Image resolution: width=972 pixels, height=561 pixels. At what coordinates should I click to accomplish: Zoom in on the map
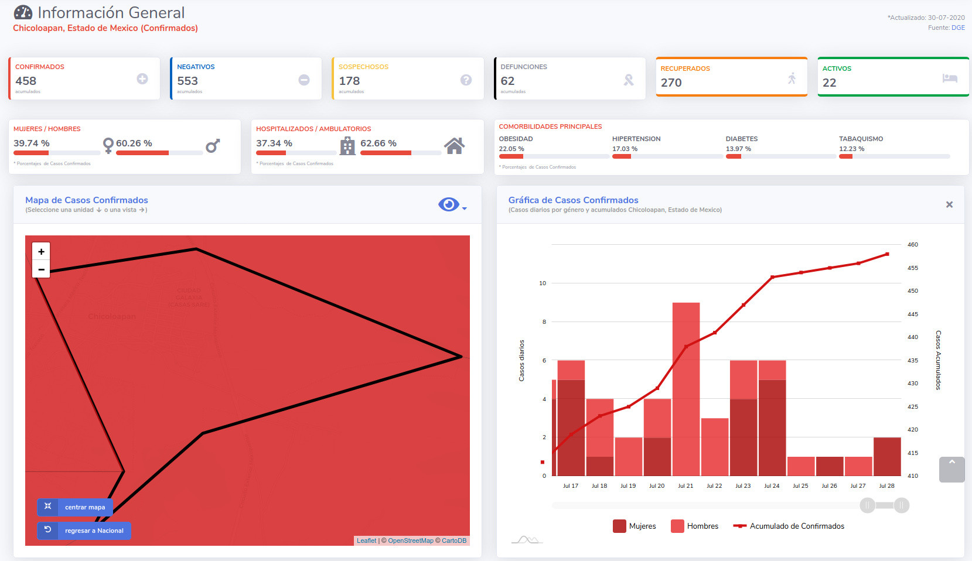pyautogui.click(x=41, y=251)
